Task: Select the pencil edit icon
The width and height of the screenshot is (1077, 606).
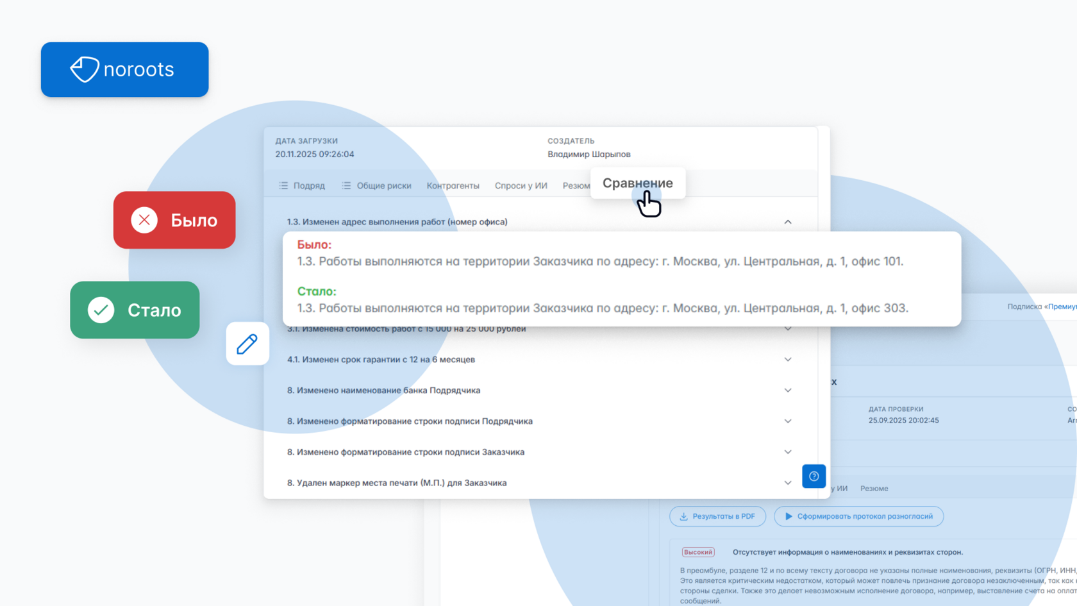Action: point(247,344)
